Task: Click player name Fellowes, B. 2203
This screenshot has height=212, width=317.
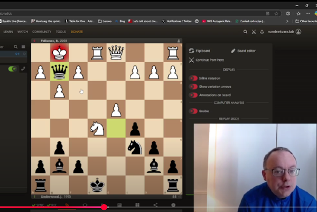Action: (54, 41)
